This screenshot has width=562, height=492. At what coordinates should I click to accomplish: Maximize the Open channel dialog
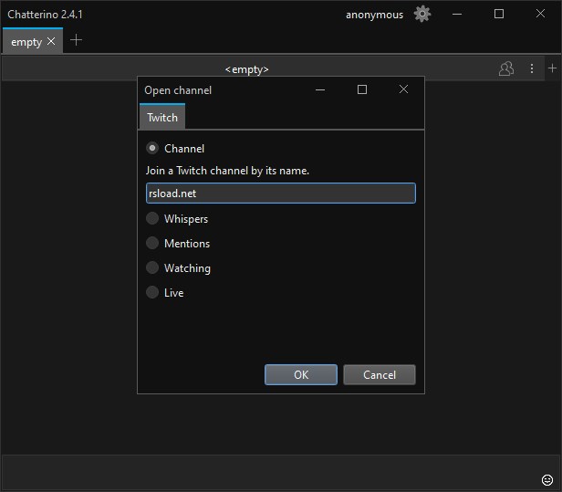tap(362, 89)
